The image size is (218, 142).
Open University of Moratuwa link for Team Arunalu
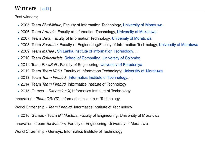tap(137, 32)
